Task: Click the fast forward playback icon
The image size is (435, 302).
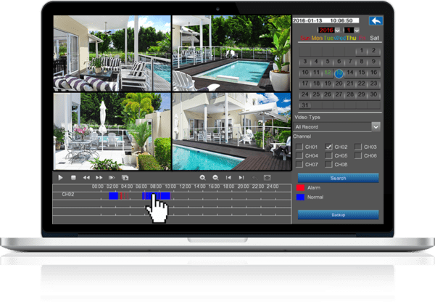Action: pos(99,177)
